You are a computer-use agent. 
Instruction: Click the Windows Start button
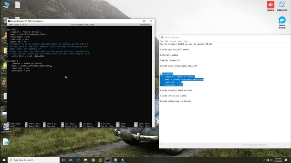pos(4,160)
